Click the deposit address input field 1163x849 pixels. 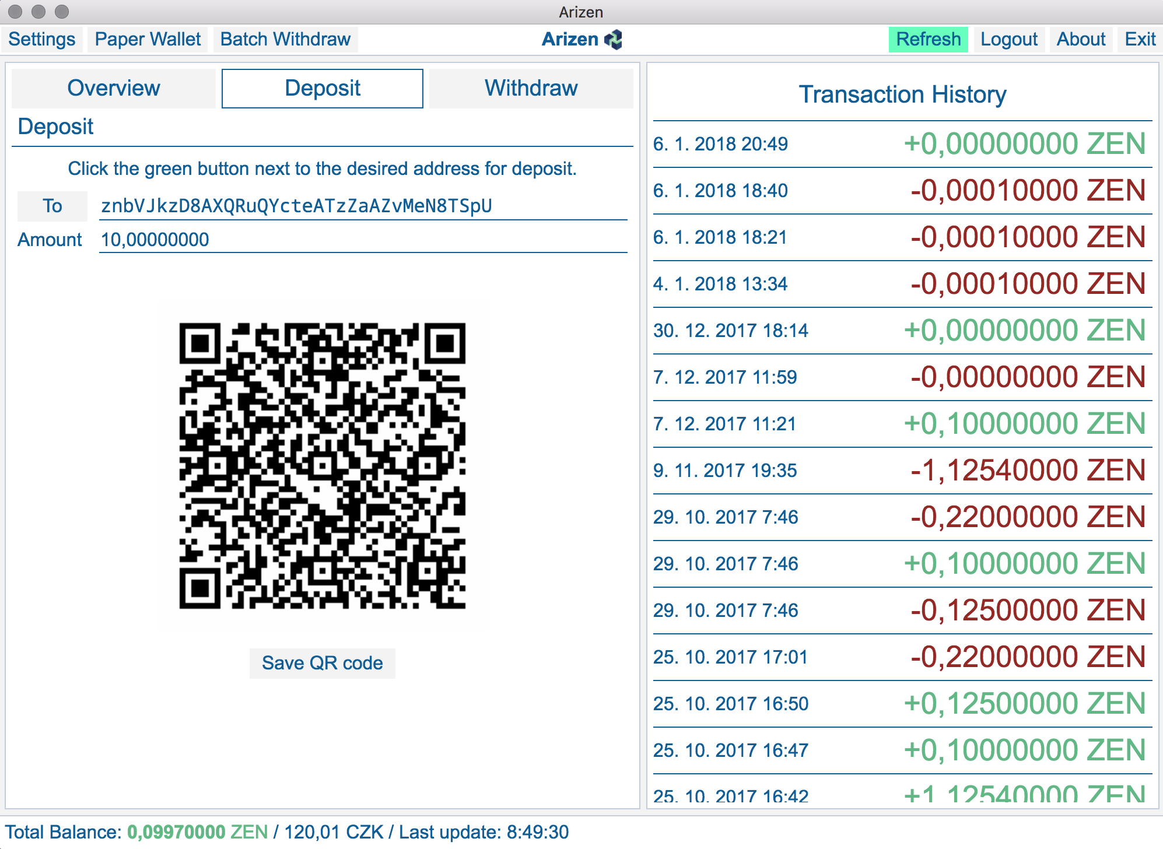click(x=363, y=206)
